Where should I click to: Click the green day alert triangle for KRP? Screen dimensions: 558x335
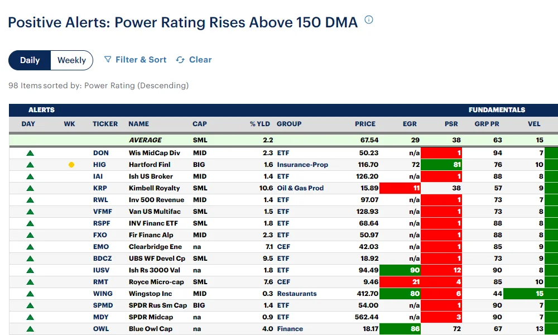pyautogui.click(x=30, y=188)
